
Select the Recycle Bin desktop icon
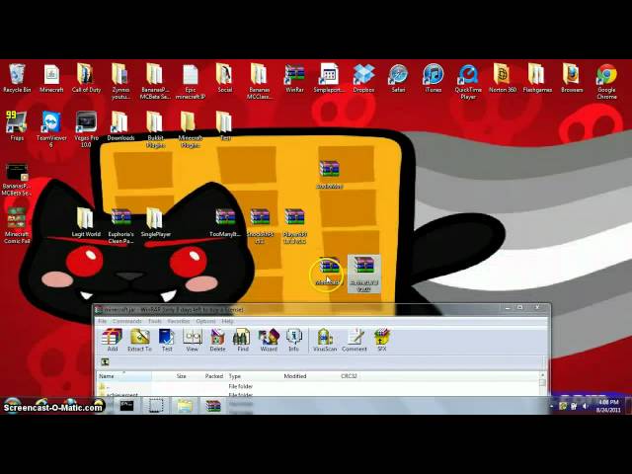(x=17, y=79)
